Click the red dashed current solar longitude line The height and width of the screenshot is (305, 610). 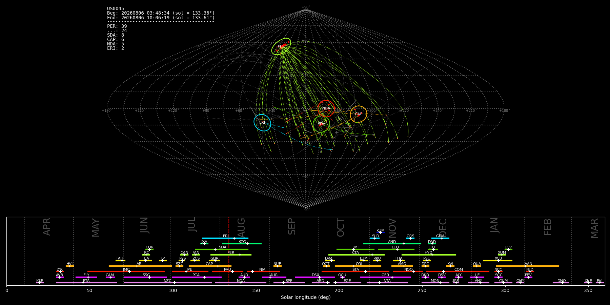tap(228, 251)
